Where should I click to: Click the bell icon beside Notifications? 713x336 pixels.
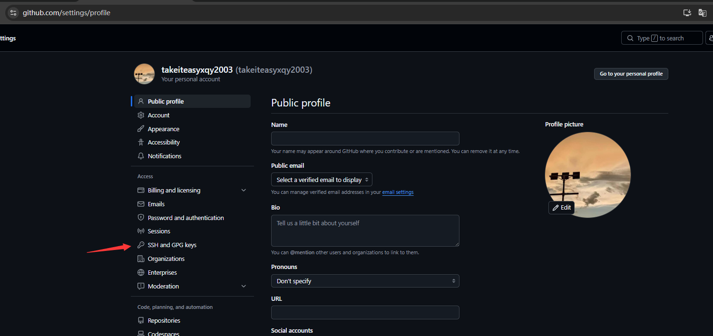pos(141,156)
